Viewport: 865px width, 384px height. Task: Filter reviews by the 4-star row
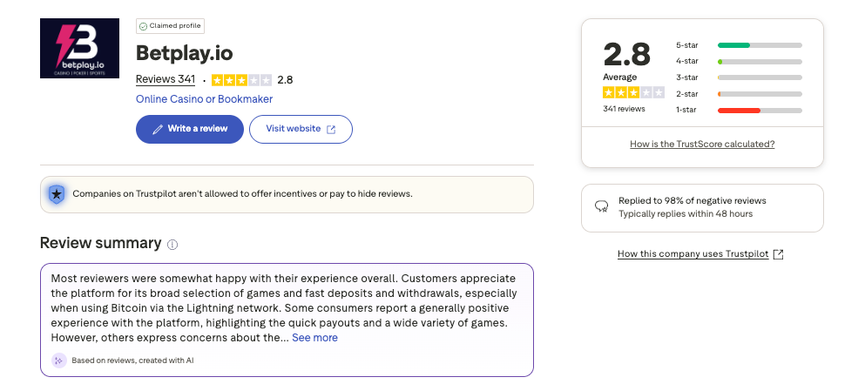(x=738, y=61)
